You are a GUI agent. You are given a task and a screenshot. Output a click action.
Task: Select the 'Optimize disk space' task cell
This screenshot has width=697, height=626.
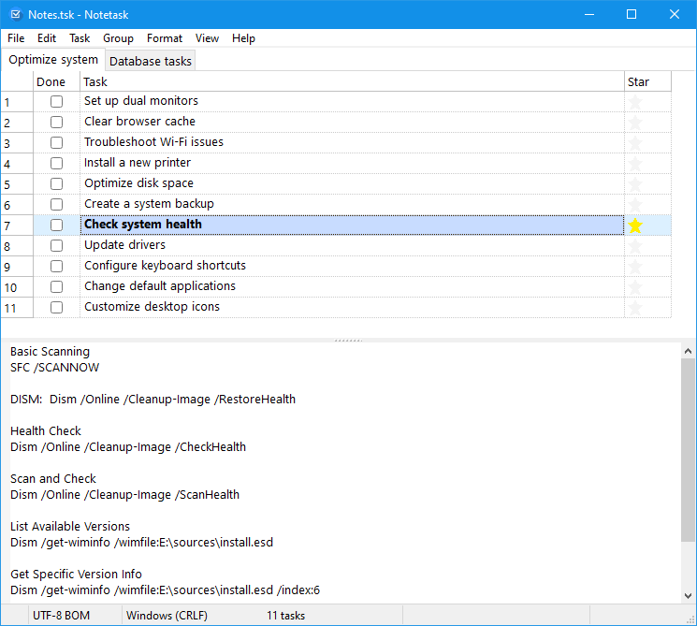tap(352, 183)
